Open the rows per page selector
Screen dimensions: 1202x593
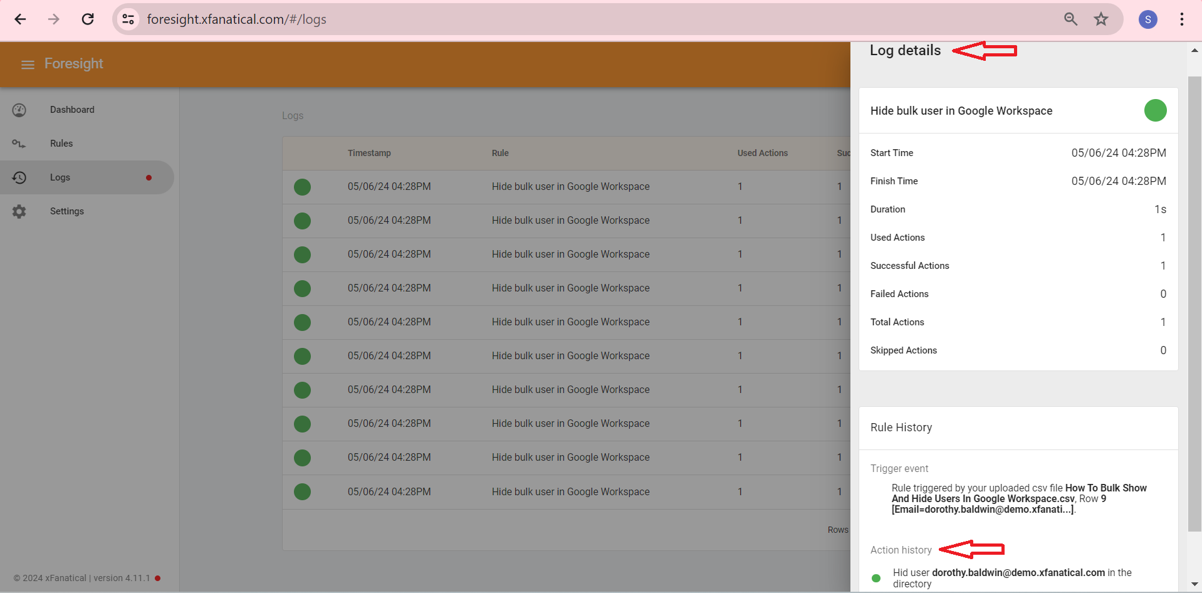pyautogui.click(x=837, y=530)
